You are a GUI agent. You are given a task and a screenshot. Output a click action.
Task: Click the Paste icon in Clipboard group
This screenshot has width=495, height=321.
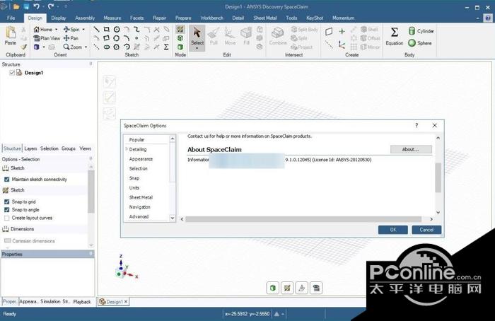click(x=11, y=33)
